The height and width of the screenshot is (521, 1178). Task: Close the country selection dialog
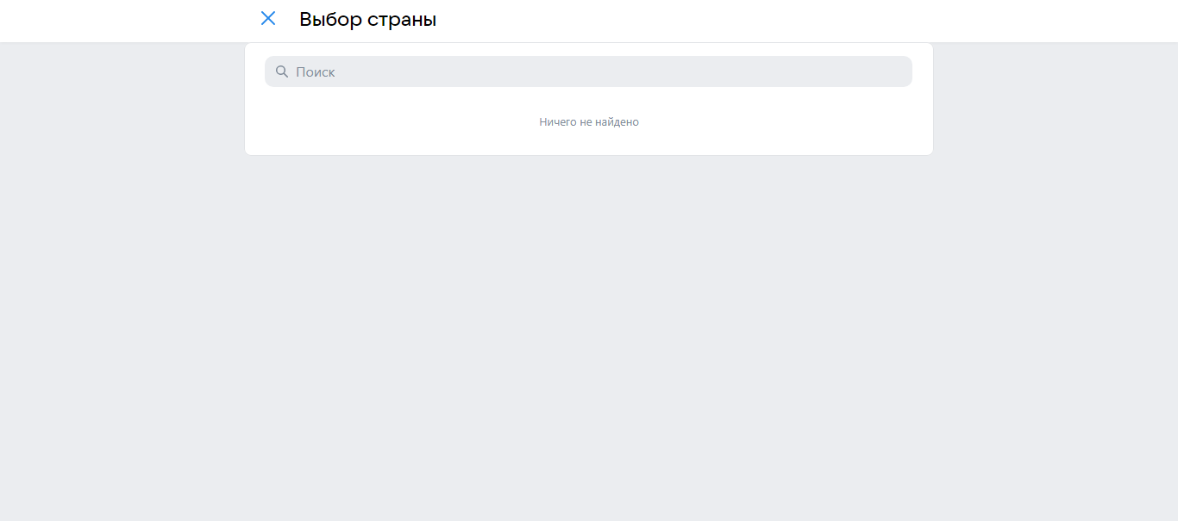268,19
